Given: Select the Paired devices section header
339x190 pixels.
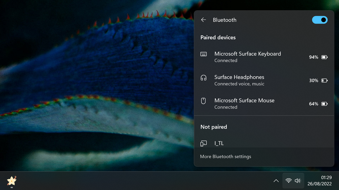Looking at the screenshot, I should pyautogui.click(x=218, y=37).
